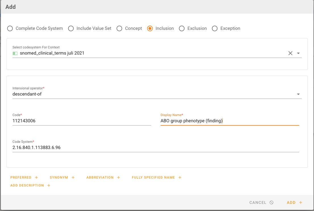The height and width of the screenshot is (211, 314).
Task: Clear the selected codesystem with X icon
Action: (x=290, y=53)
